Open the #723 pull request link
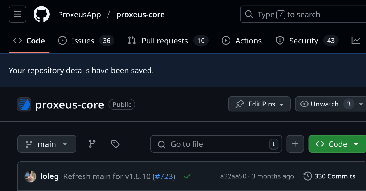 pos(164,176)
